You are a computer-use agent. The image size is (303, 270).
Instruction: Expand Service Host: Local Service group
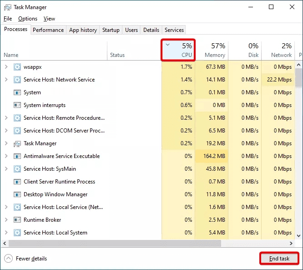6,207
